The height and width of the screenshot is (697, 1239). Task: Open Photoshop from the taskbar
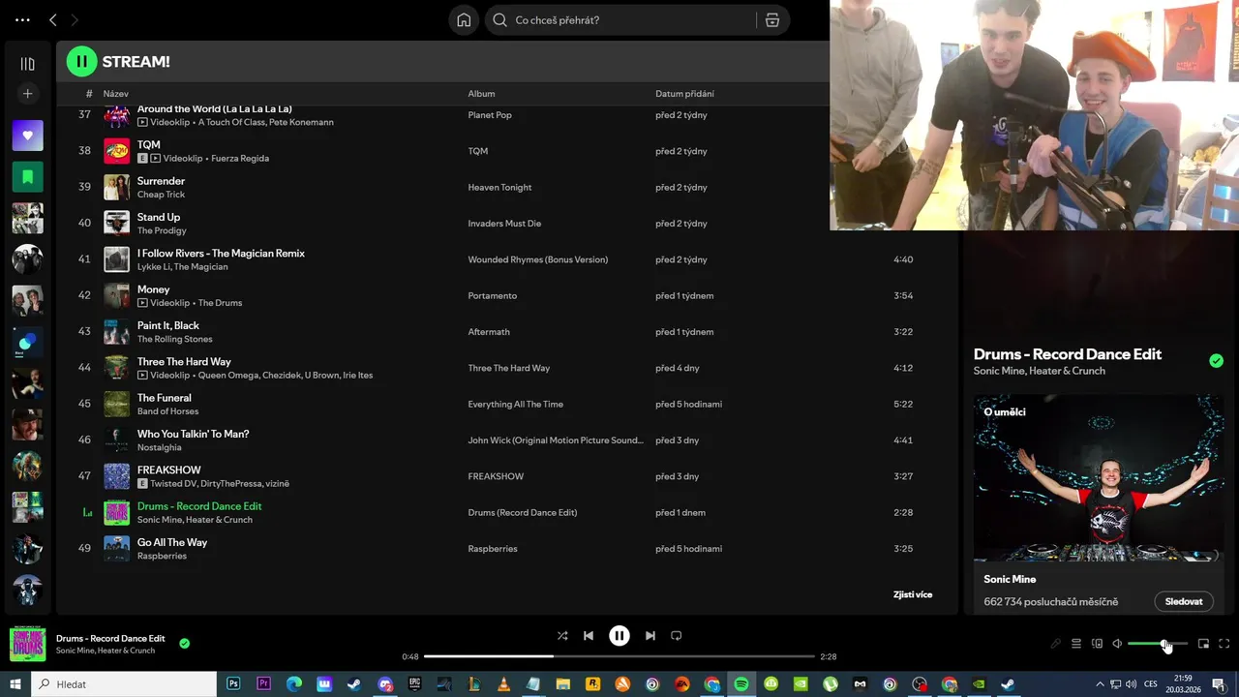[233, 683]
